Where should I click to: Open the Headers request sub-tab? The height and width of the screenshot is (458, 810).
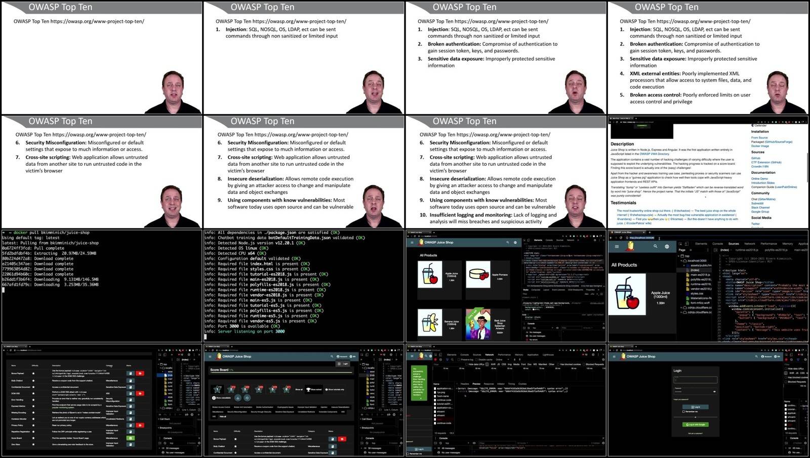point(465,384)
